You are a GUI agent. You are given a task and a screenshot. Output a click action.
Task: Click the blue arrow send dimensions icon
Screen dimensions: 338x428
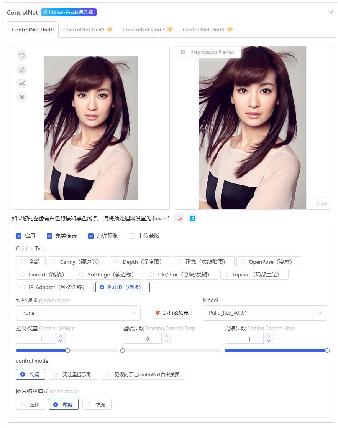192,218
